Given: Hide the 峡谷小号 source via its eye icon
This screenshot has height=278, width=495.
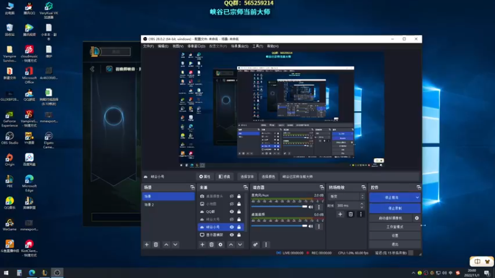Looking at the screenshot, I should pyautogui.click(x=231, y=227).
